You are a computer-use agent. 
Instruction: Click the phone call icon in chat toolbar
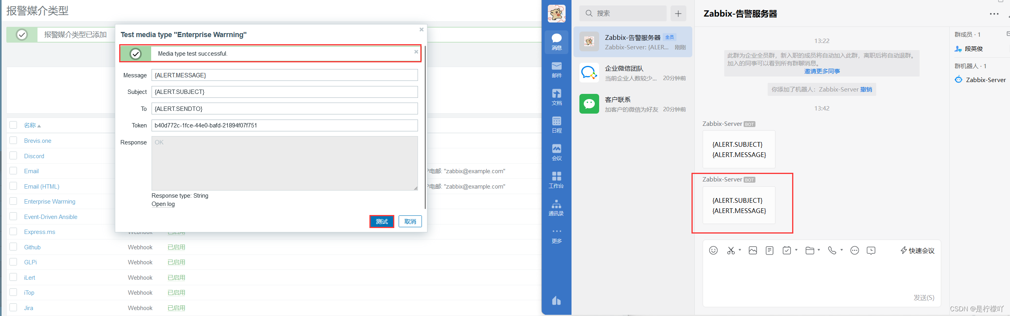(832, 251)
